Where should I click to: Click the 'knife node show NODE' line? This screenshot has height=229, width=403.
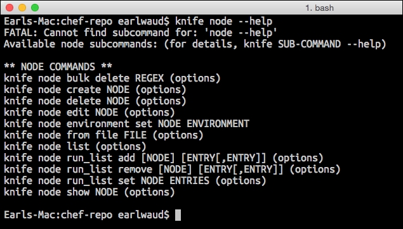point(89,192)
